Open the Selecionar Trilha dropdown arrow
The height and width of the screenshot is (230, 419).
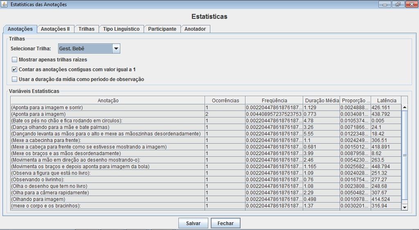coord(116,49)
